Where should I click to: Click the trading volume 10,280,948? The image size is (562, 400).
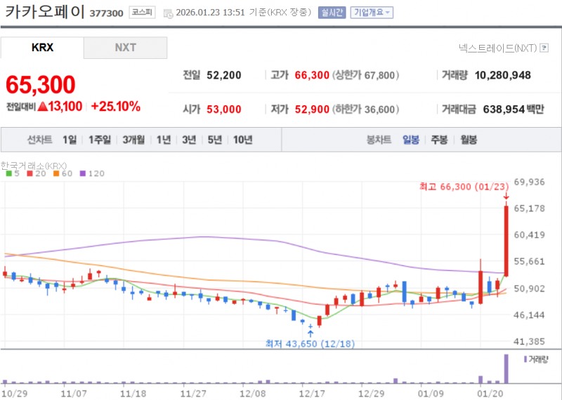click(502, 75)
